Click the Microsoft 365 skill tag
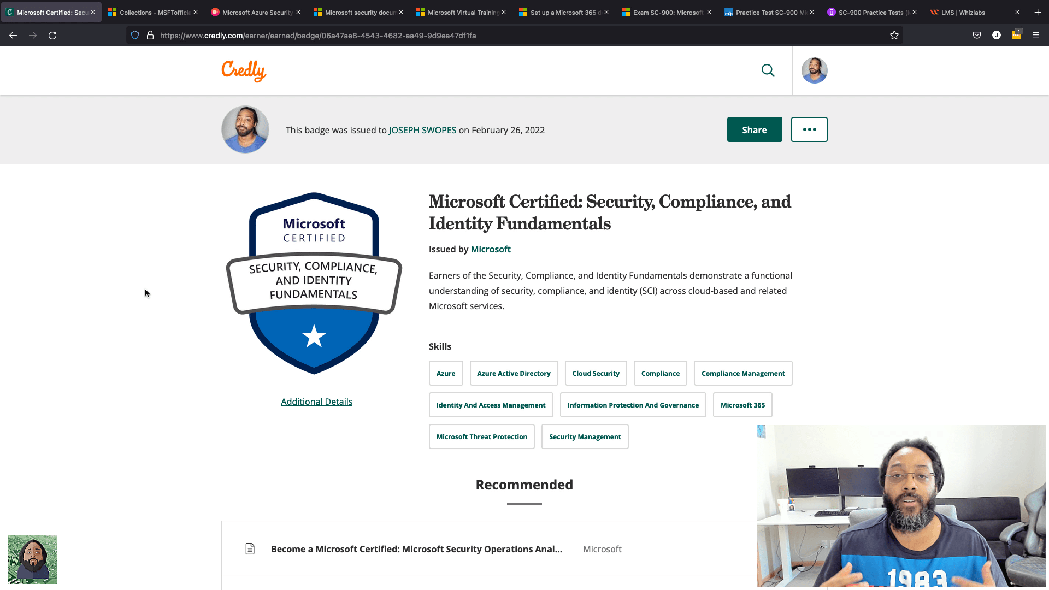 coord(743,405)
